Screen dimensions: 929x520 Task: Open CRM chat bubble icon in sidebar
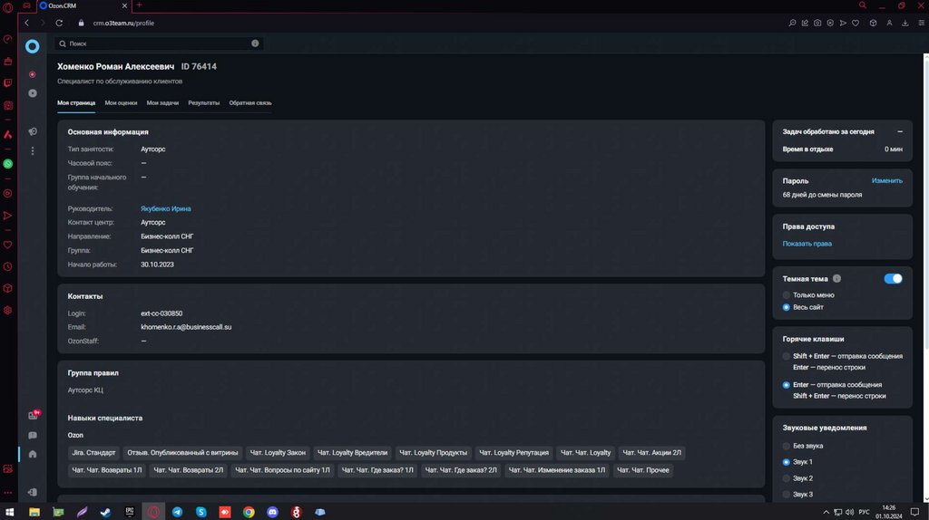coord(33,436)
